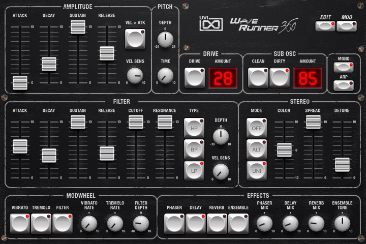Click the Pitch Depth knob

(165, 39)
